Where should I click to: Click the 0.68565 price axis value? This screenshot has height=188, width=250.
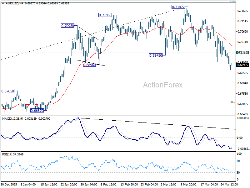(x=243, y=73)
